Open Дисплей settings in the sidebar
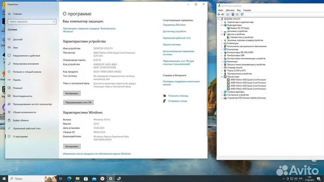Viewport: 324px width, 182px height. (x=18, y=40)
